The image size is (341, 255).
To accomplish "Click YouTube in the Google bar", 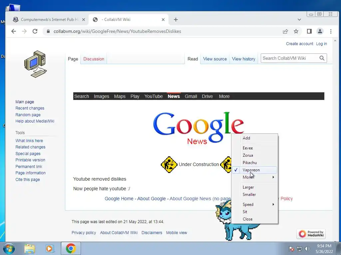I will [x=154, y=96].
